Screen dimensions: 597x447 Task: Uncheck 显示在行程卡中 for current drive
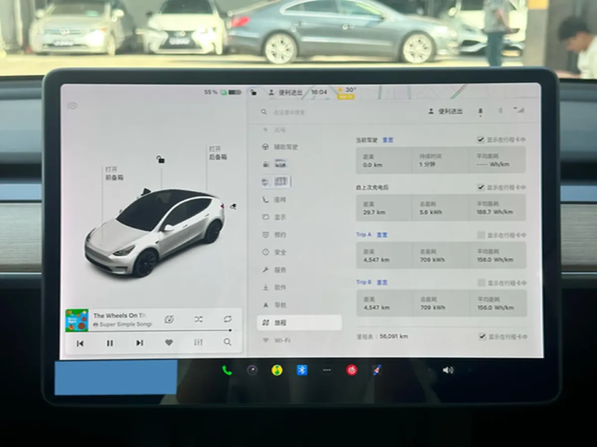coord(481,140)
